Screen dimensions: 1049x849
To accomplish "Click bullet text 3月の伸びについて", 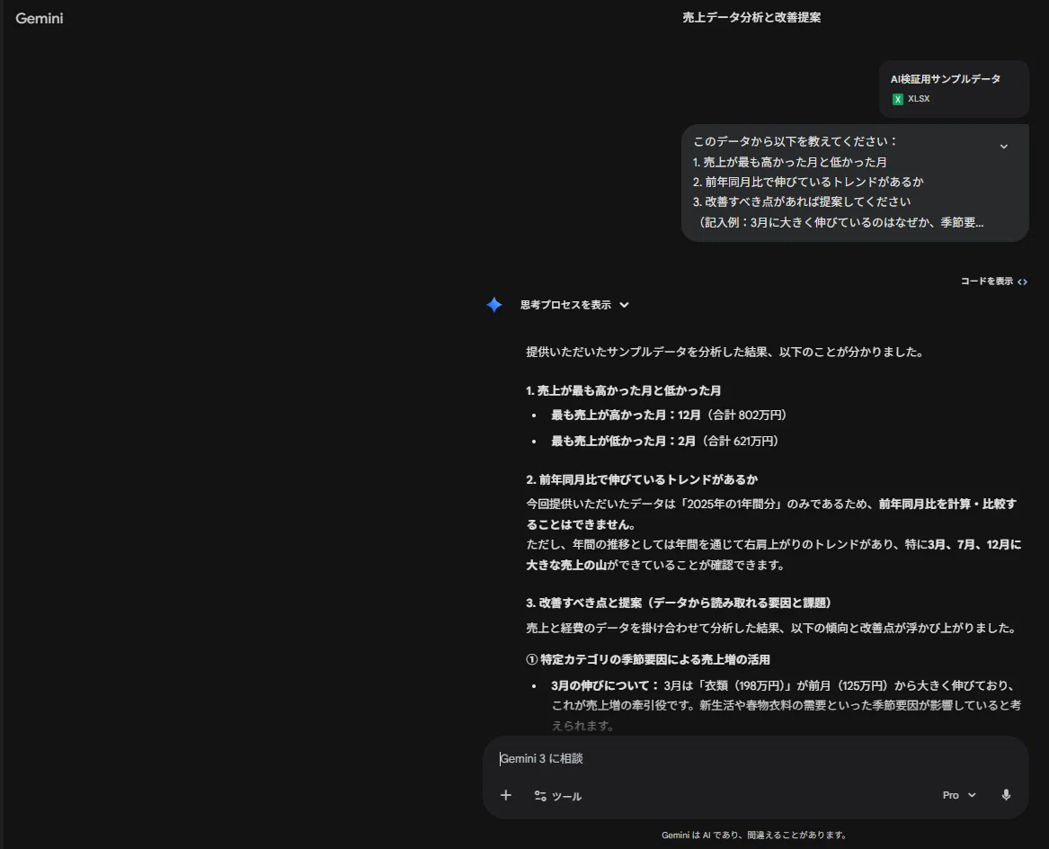I will (x=605, y=685).
